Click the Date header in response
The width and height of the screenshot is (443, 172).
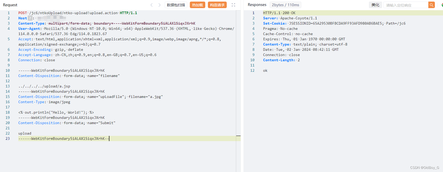301,49
